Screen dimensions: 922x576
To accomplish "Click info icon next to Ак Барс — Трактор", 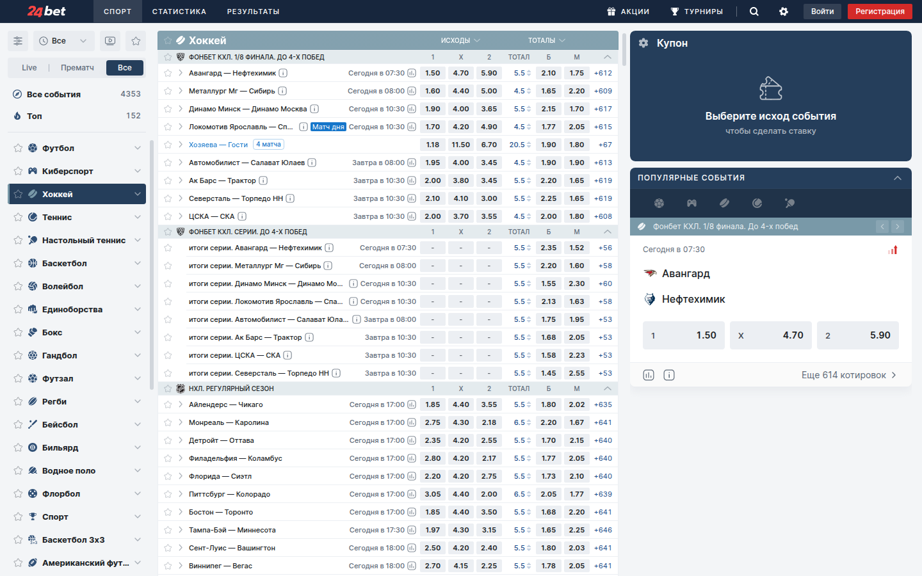I will 263,180.
